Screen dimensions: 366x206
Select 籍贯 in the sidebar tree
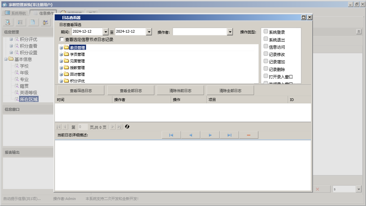pyautogui.click(x=24, y=86)
